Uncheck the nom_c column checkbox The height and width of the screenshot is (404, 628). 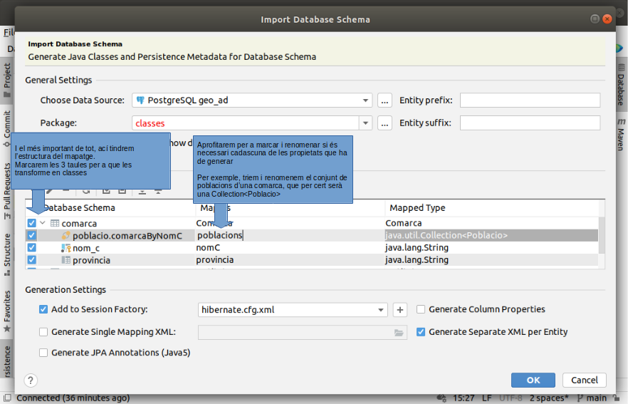31,248
